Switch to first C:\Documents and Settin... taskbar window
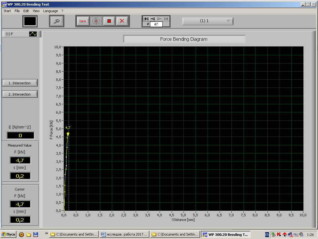Screen dimensions: 318x239 (74, 234)
